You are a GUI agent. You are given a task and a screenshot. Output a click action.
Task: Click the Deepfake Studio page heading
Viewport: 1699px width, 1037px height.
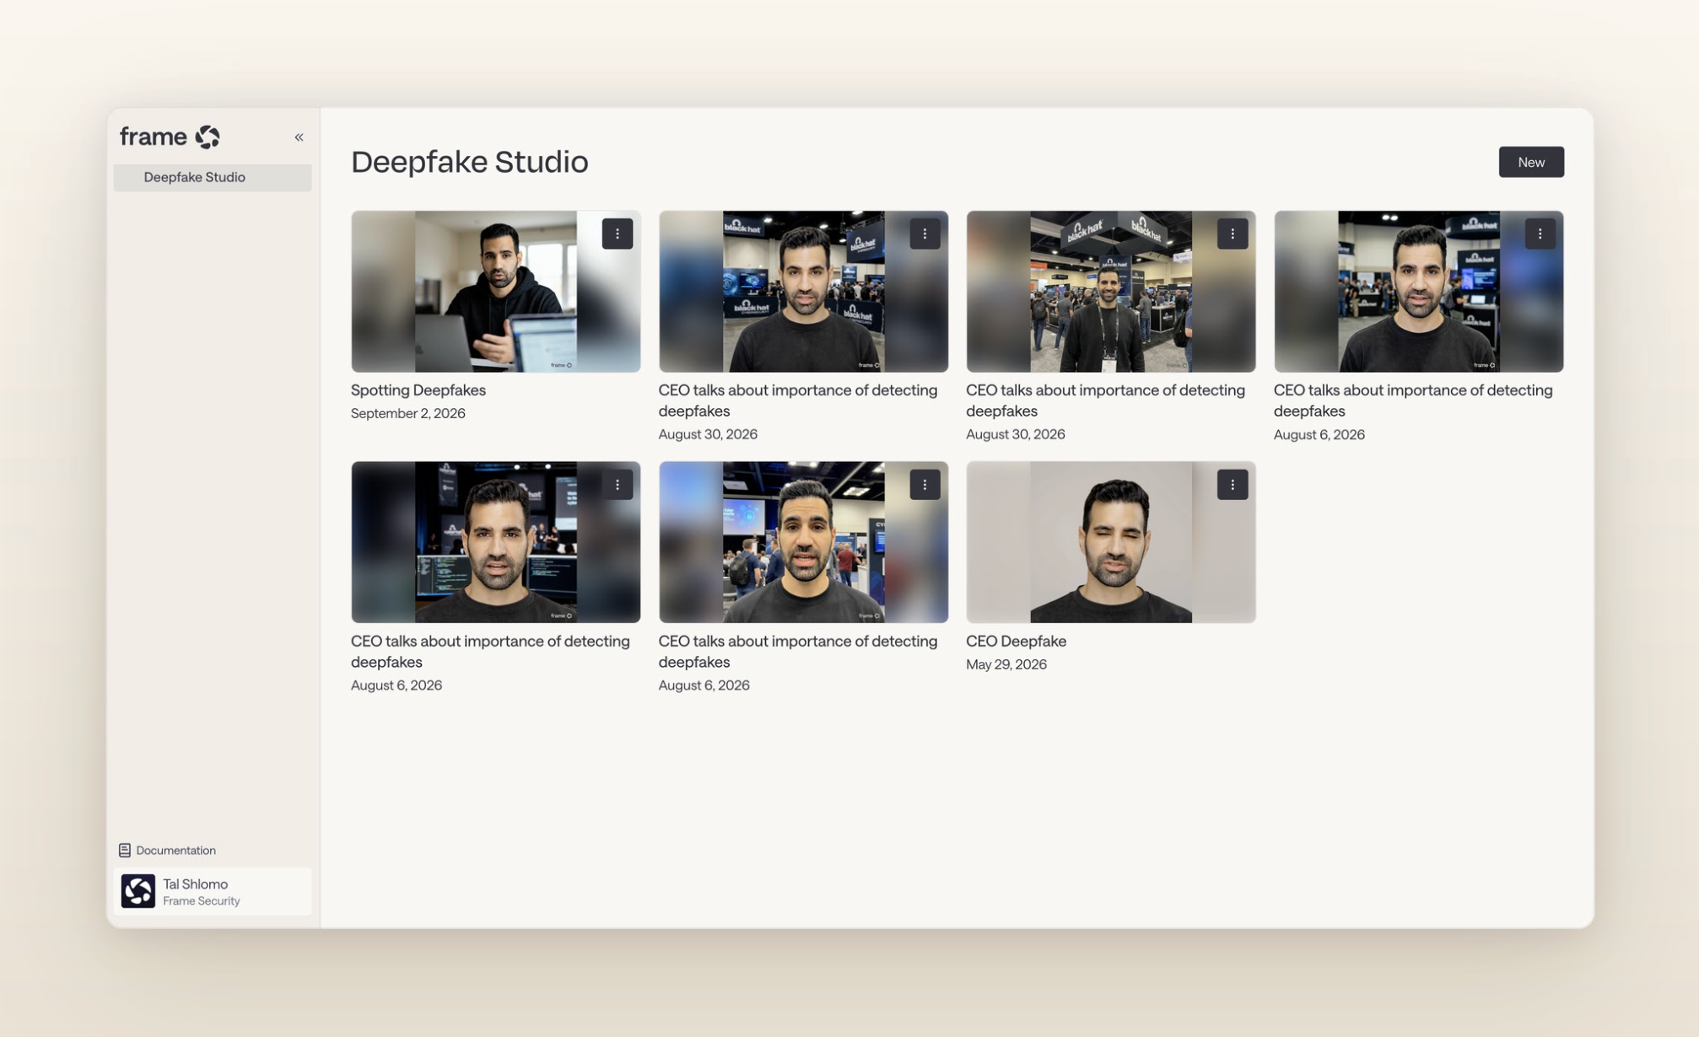click(x=469, y=162)
